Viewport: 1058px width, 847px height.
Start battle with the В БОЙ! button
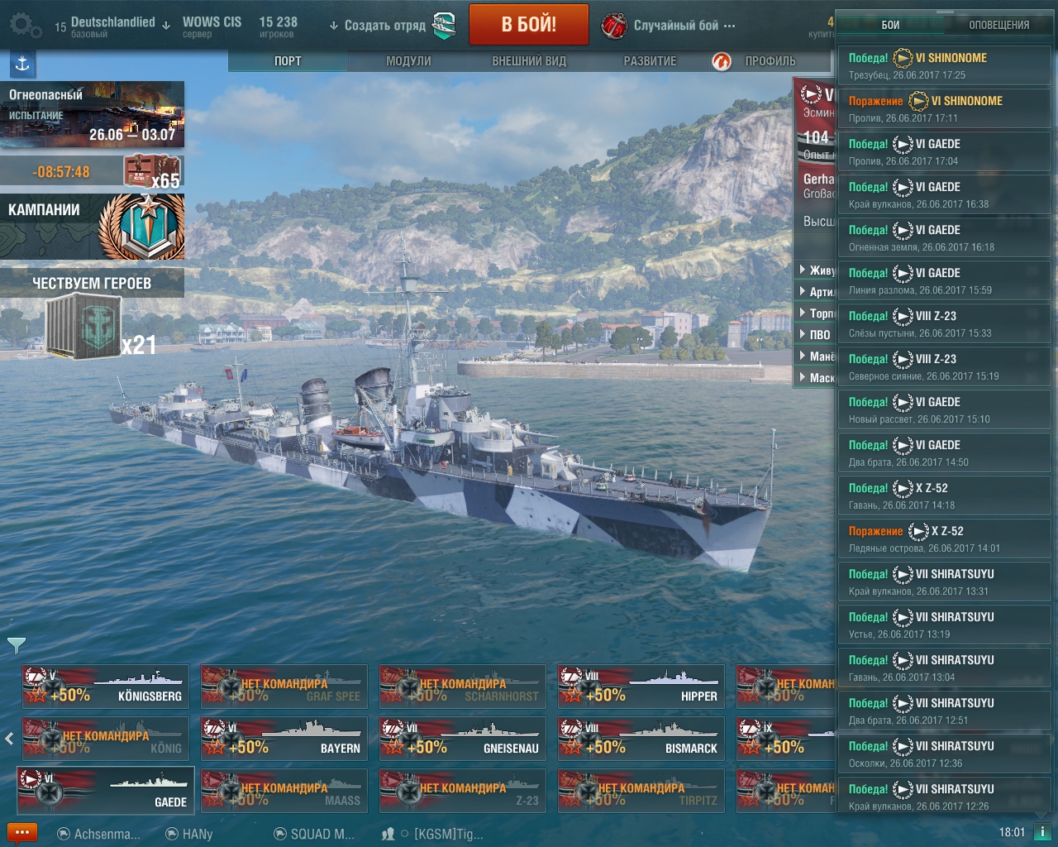click(x=529, y=25)
